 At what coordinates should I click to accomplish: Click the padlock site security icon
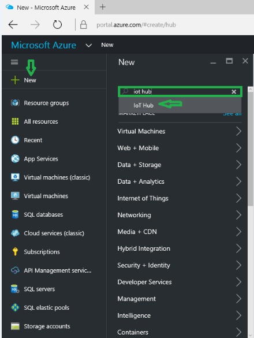click(83, 25)
